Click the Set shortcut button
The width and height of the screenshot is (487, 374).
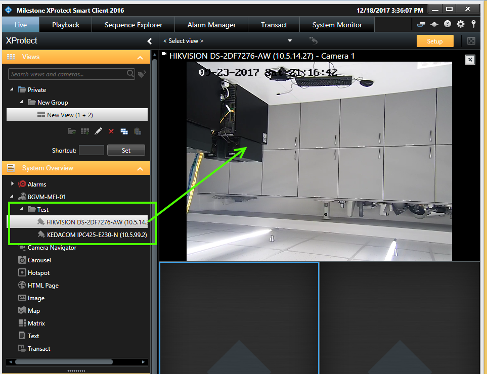click(x=126, y=150)
